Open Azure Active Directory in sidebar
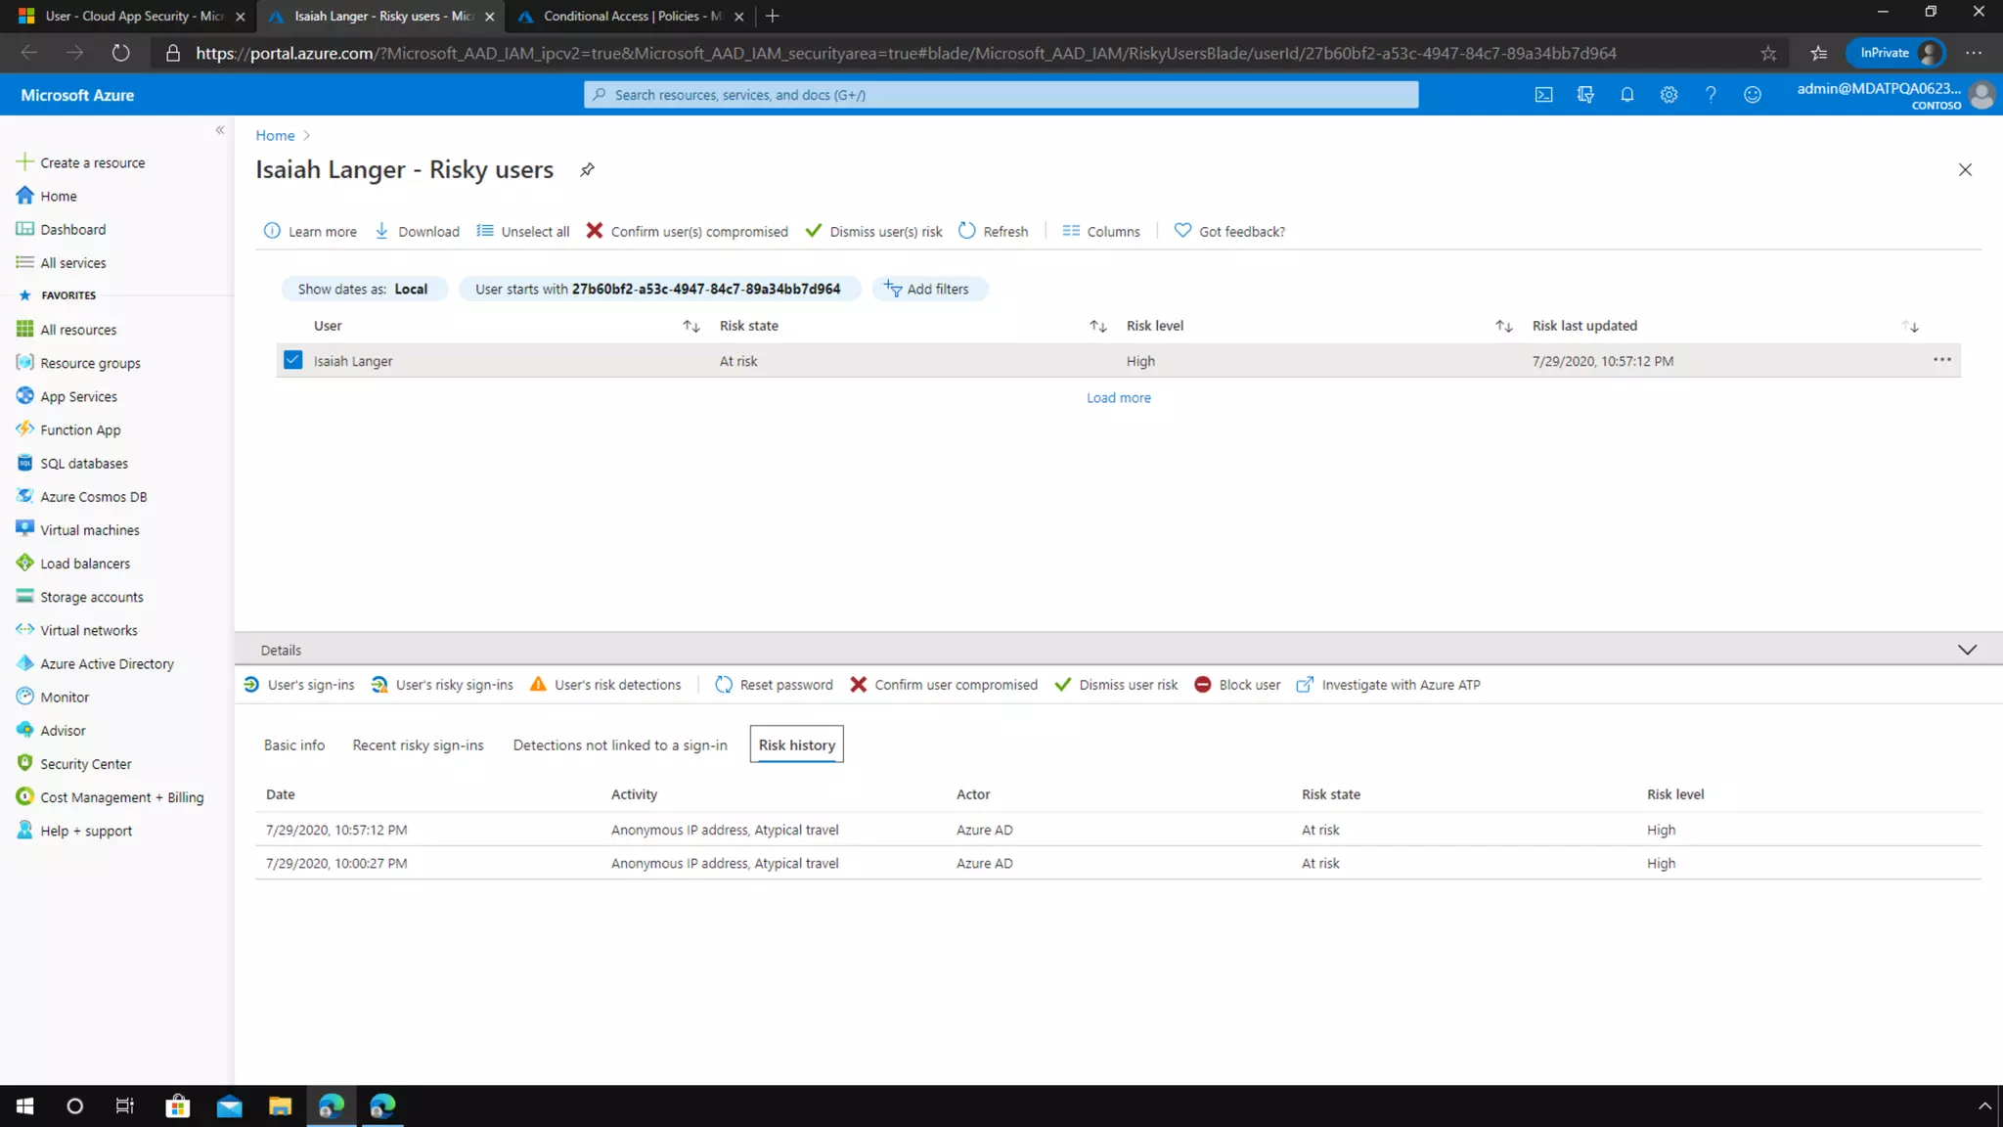This screenshot has height=1127, width=2003. (x=107, y=663)
